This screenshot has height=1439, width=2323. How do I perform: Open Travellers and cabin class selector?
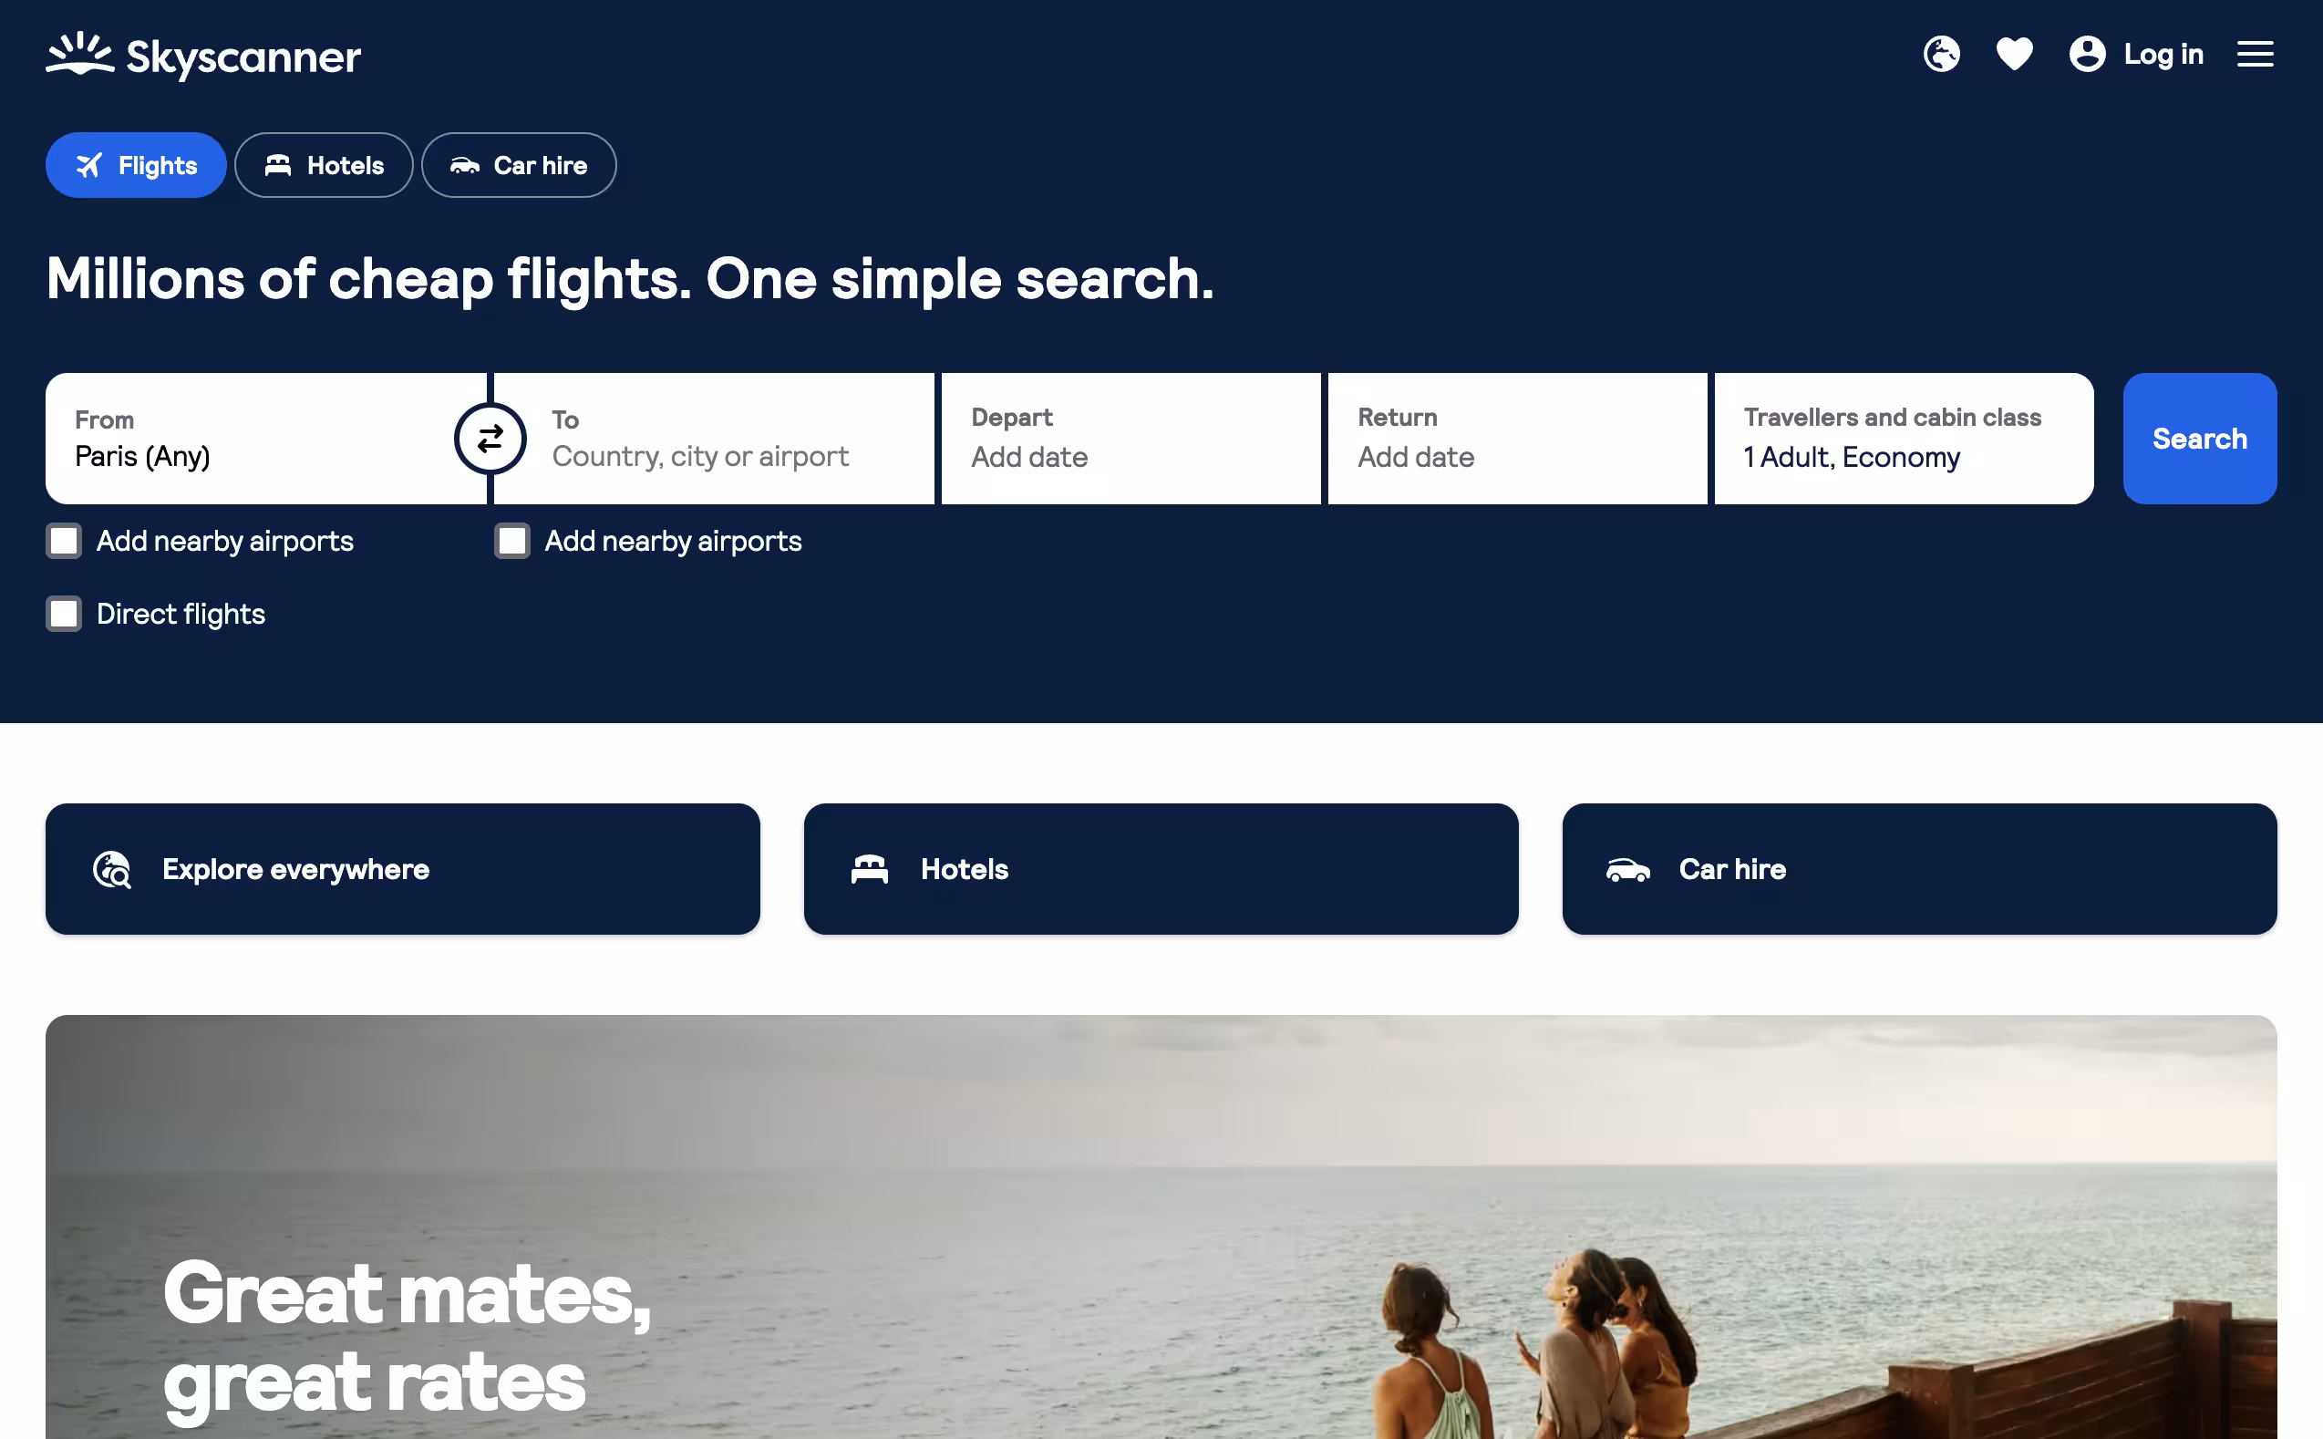point(1904,439)
